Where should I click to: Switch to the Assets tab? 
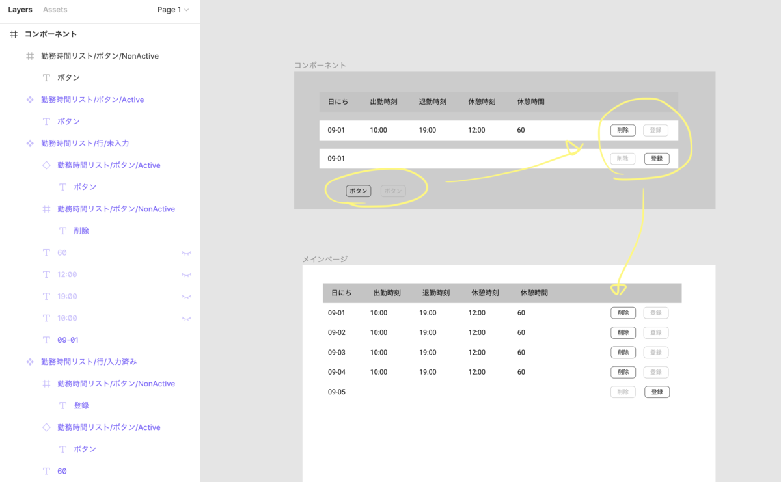[x=55, y=10]
